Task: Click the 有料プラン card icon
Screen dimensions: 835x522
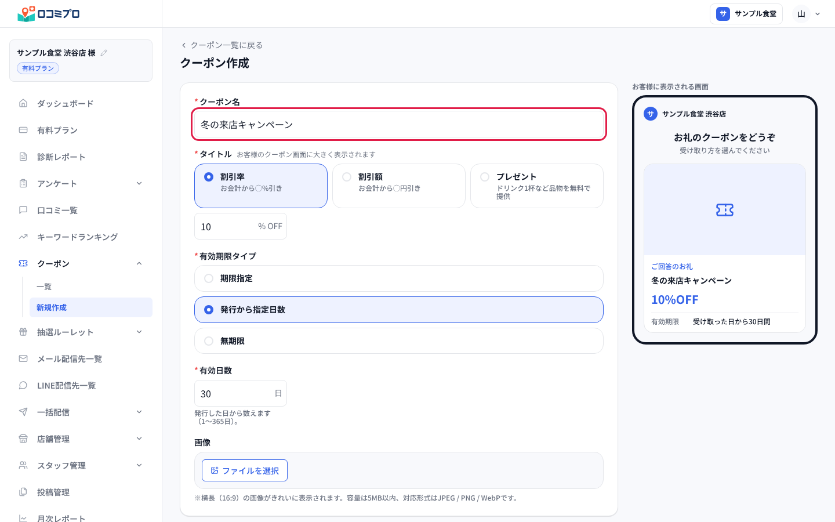Action: click(23, 130)
